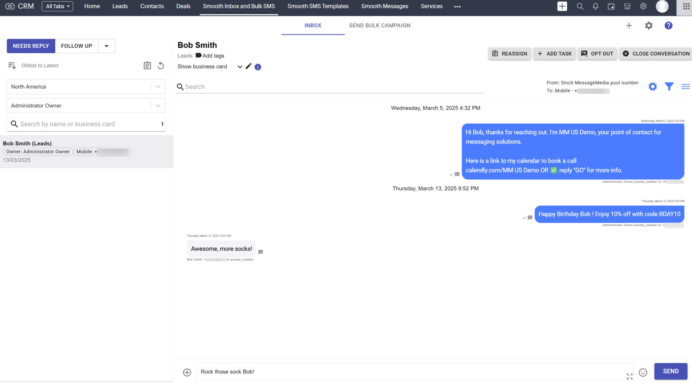
Task: Expand the message composer to fullscreen
Action: (629, 376)
